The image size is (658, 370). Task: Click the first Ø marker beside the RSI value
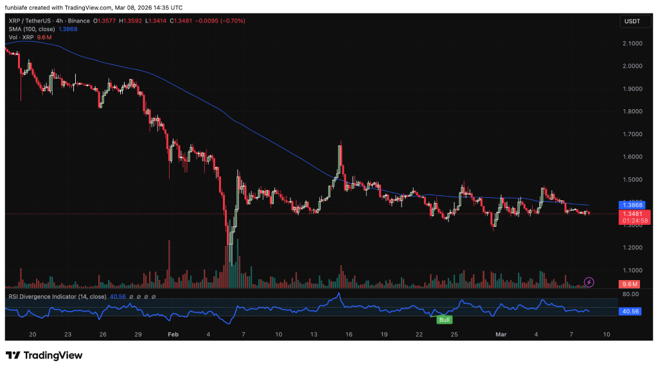(x=131, y=296)
